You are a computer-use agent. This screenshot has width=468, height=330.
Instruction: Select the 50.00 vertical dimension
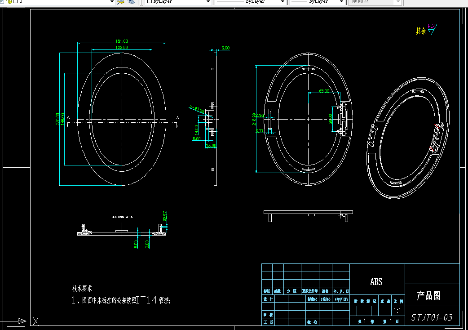331,119
